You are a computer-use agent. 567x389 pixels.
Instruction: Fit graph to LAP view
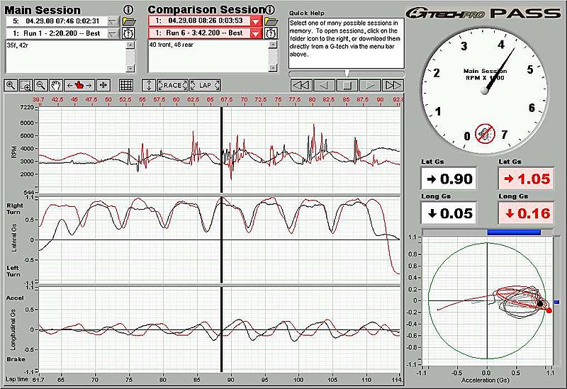[x=205, y=85]
